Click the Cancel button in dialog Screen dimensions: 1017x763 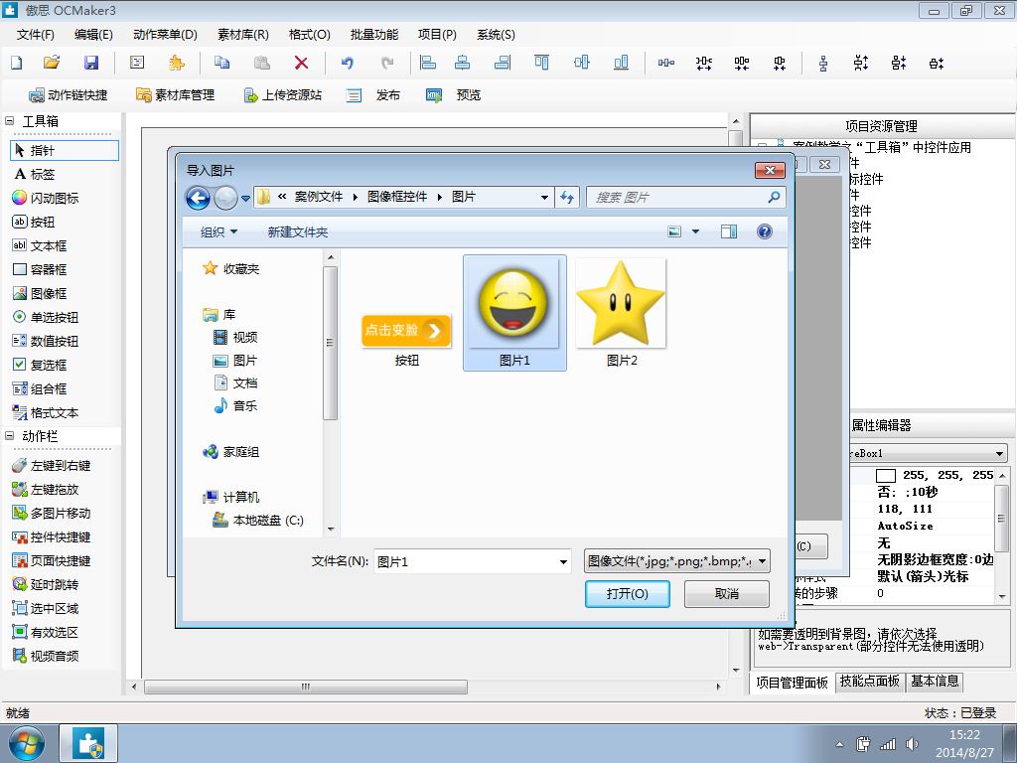(727, 594)
